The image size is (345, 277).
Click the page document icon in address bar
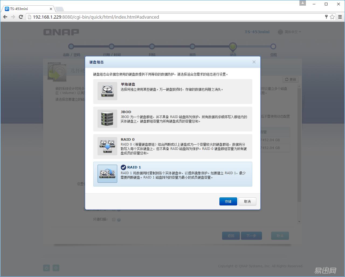pyautogui.click(x=30, y=17)
